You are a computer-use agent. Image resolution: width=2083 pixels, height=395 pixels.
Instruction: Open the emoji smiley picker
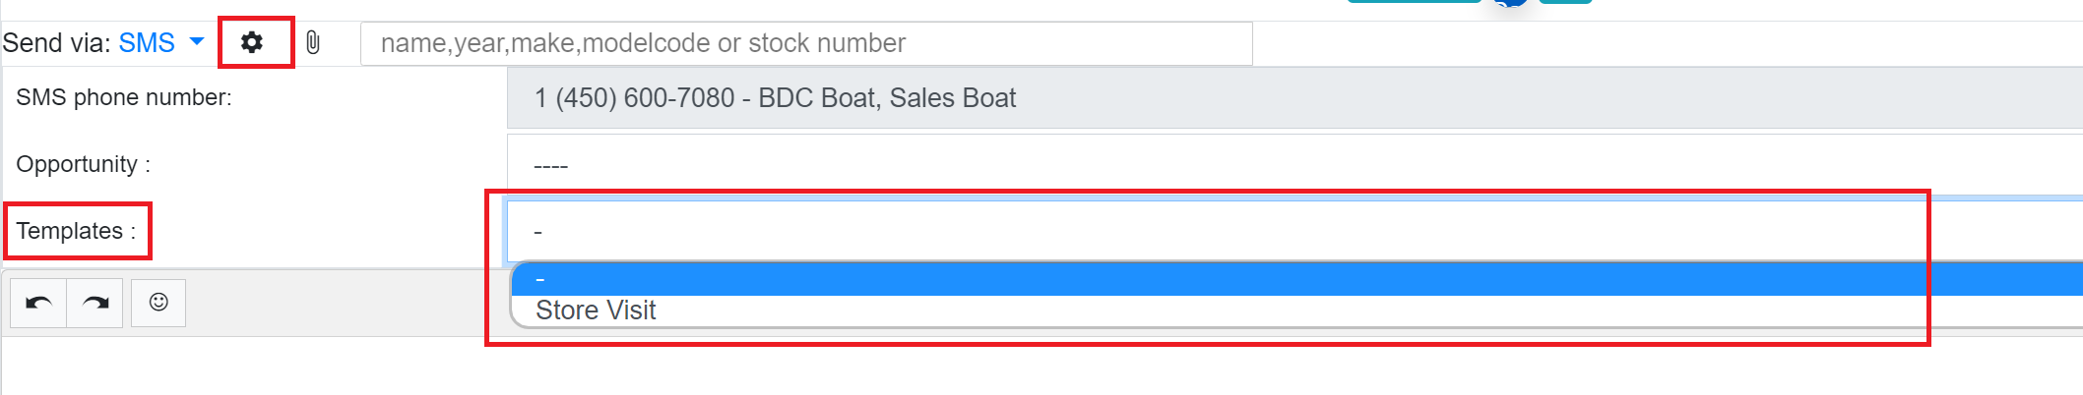click(x=158, y=302)
